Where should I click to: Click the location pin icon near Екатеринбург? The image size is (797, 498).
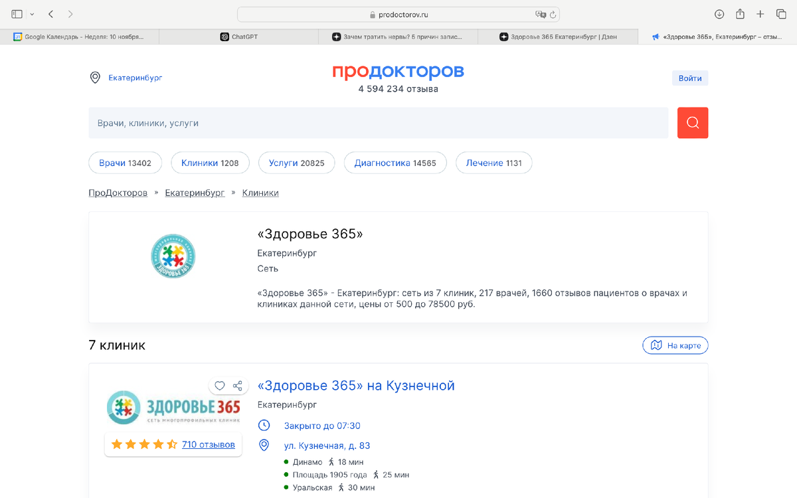(x=95, y=77)
